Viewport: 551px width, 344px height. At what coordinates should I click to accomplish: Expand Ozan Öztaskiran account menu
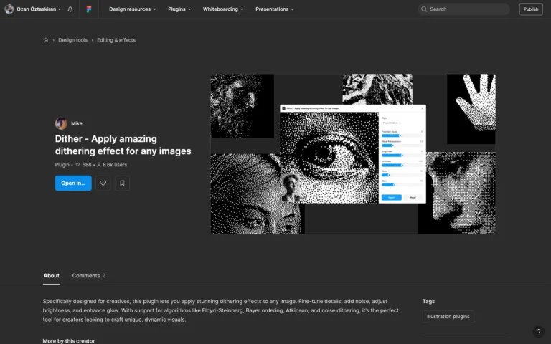[39, 9]
